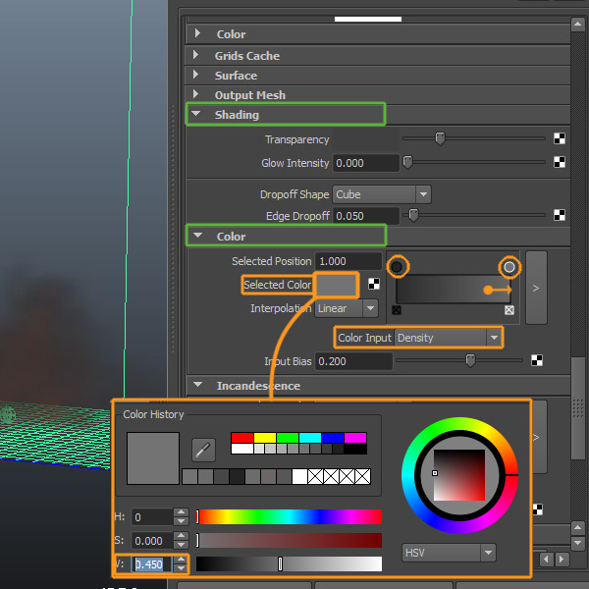Click the color ramp gradient area

click(453, 289)
